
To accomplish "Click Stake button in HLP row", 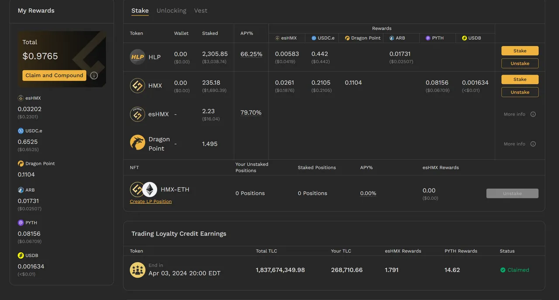I will [520, 51].
